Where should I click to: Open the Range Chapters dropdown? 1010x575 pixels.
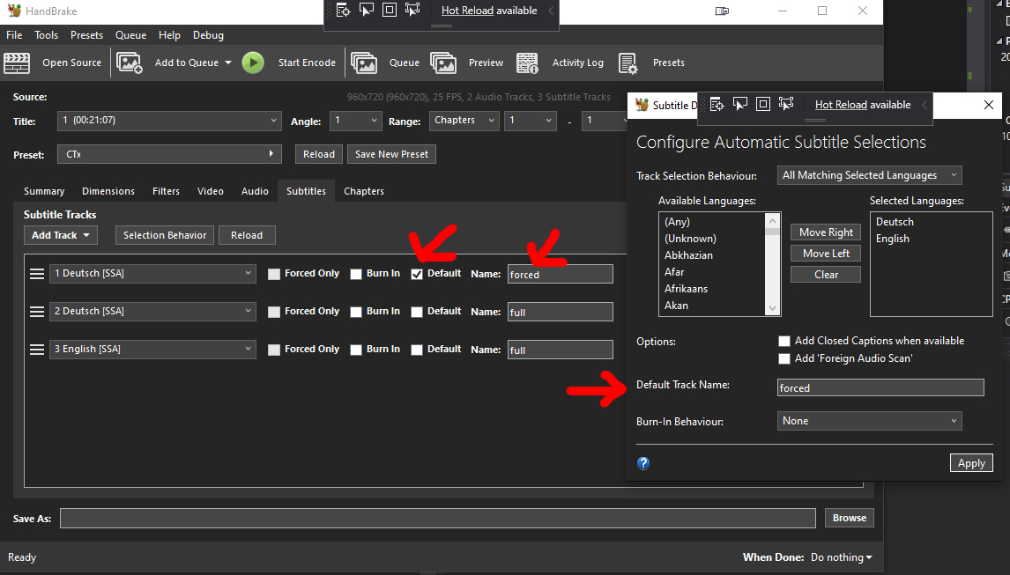pos(464,121)
